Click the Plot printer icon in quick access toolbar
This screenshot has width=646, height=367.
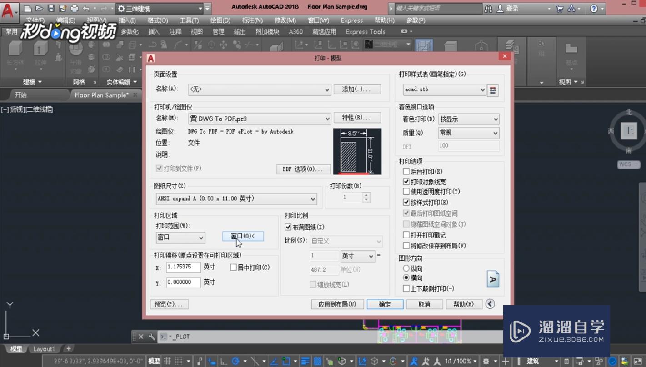click(x=75, y=9)
